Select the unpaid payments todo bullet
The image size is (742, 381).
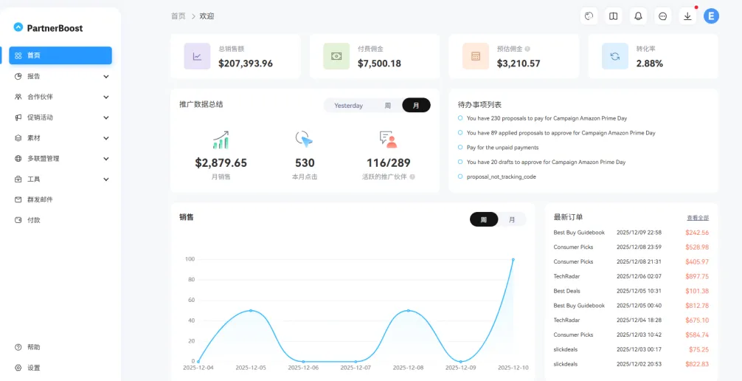460,148
